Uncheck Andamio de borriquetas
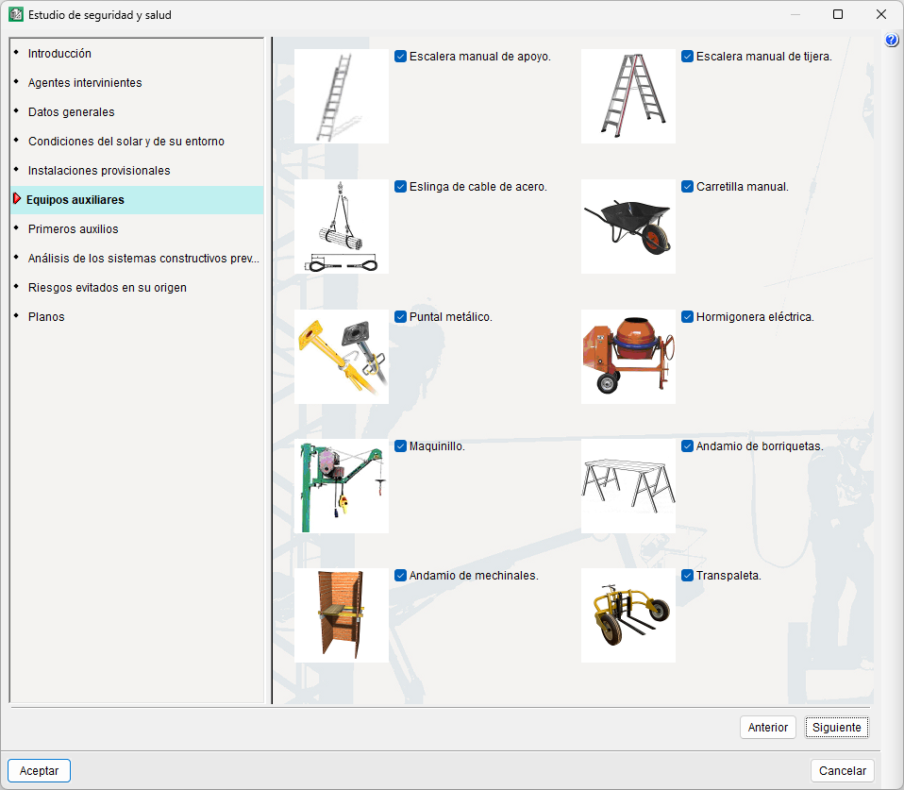The width and height of the screenshot is (904, 790). tap(687, 445)
